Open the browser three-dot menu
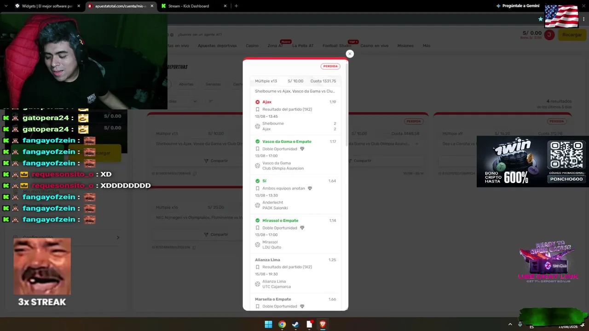589x331 pixels. pyautogui.click(x=583, y=19)
